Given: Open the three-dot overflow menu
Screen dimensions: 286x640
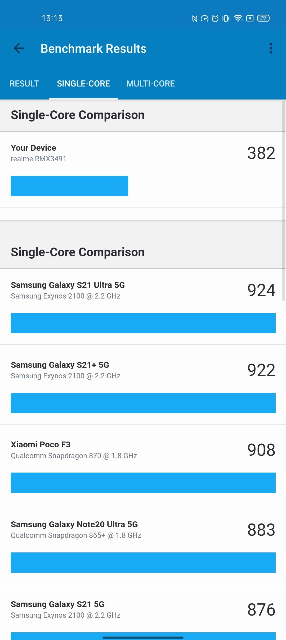Looking at the screenshot, I should [271, 48].
